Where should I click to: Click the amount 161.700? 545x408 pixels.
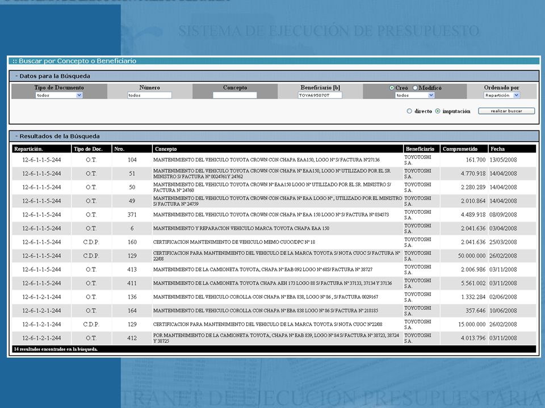click(476, 160)
